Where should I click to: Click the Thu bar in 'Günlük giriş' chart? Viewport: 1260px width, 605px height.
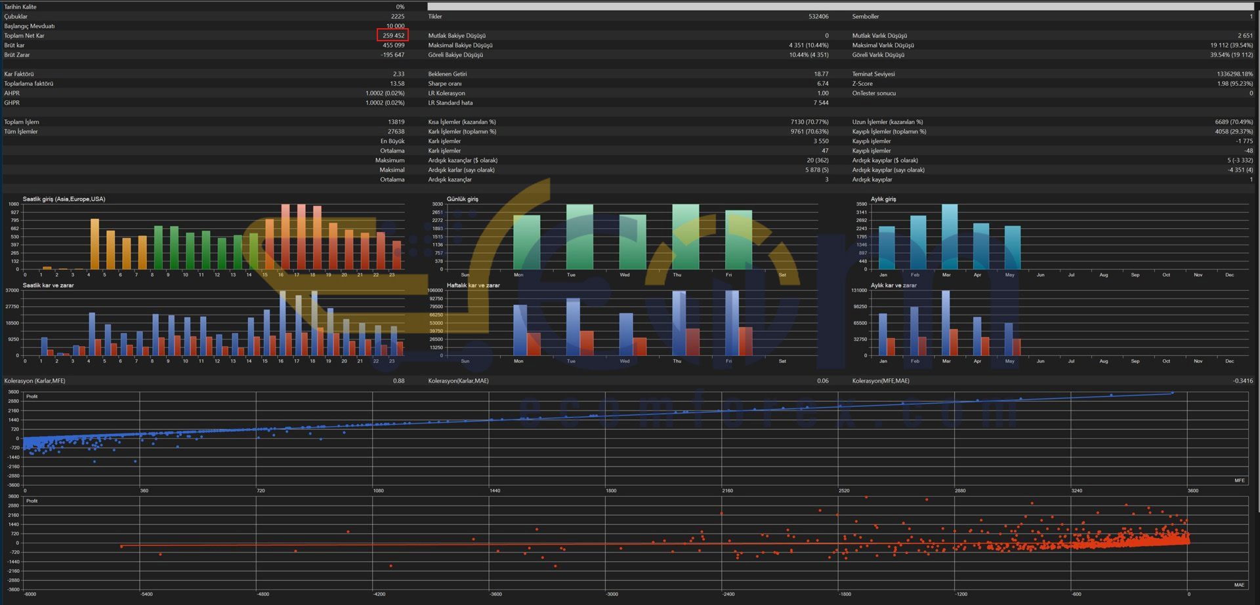tap(685, 237)
